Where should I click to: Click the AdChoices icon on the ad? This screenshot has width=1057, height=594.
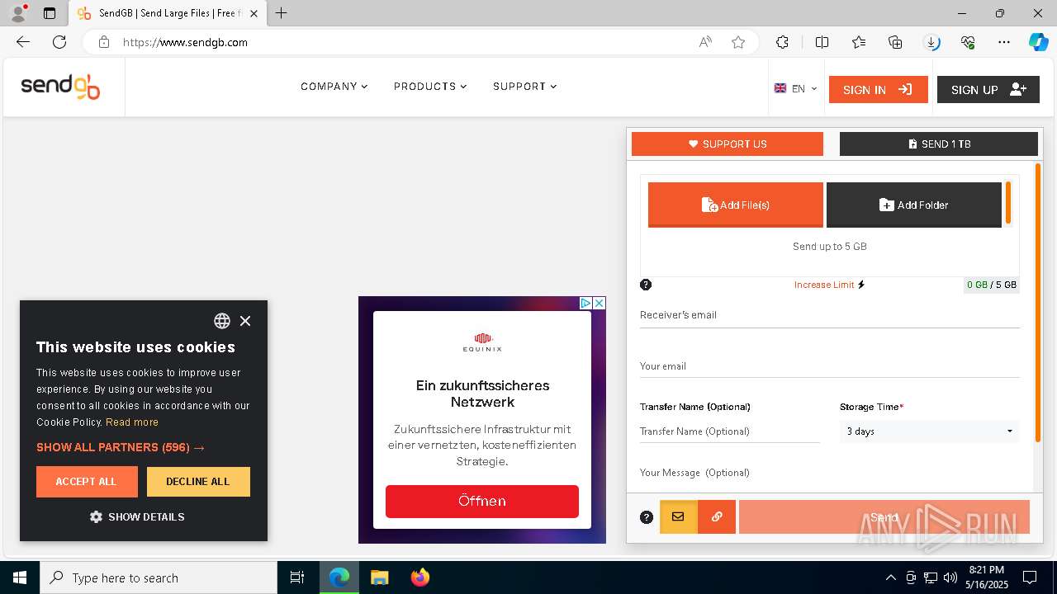585,304
